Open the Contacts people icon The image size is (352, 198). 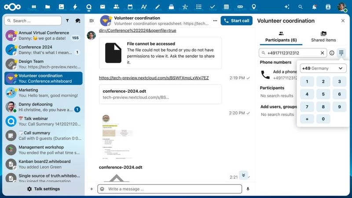[x=116, y=7]
